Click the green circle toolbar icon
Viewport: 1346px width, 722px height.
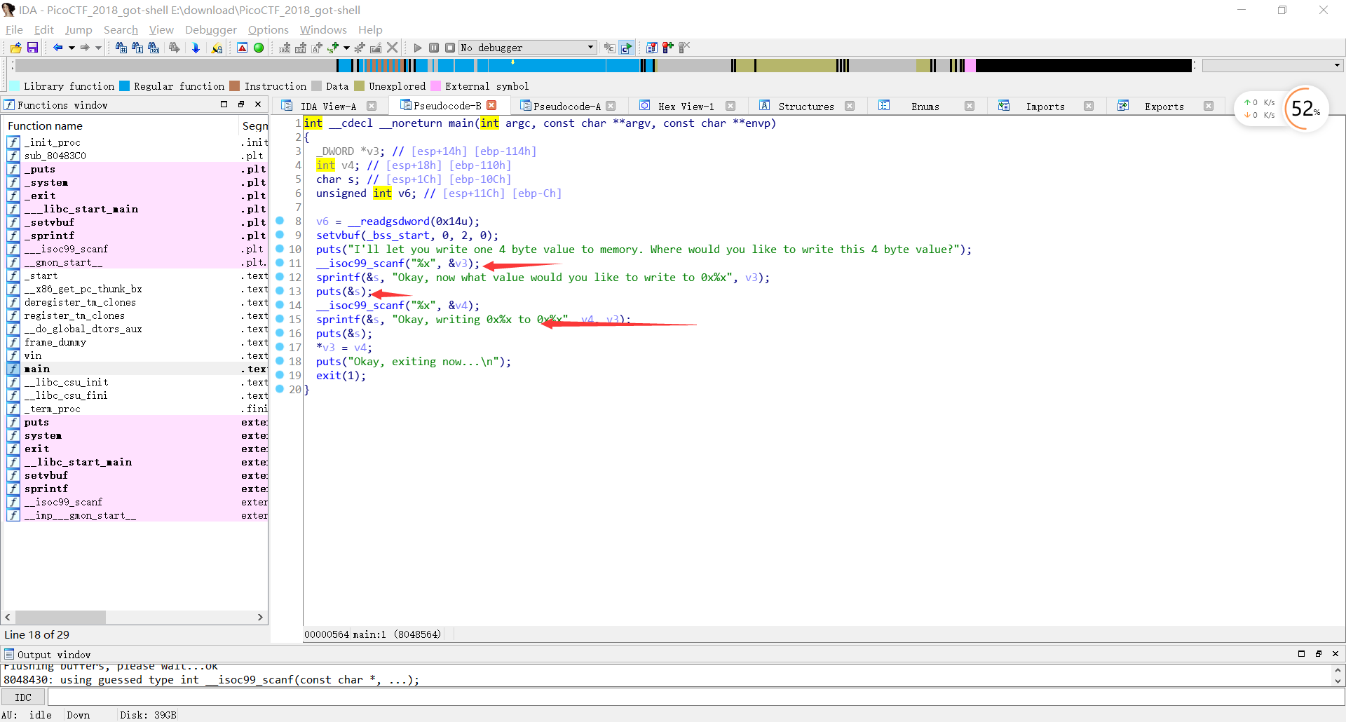click(x=259, y=48)
